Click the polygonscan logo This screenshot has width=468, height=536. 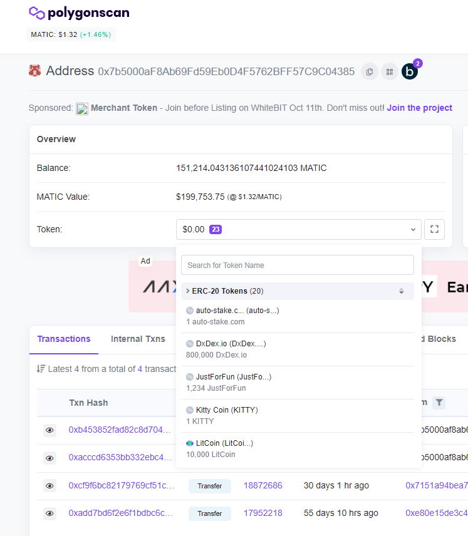(80, 13)
